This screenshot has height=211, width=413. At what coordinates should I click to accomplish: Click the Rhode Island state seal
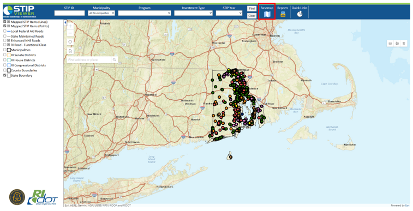[17, 197]
